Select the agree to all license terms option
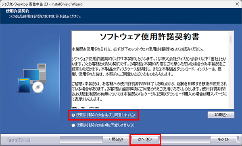 point(103,115)
